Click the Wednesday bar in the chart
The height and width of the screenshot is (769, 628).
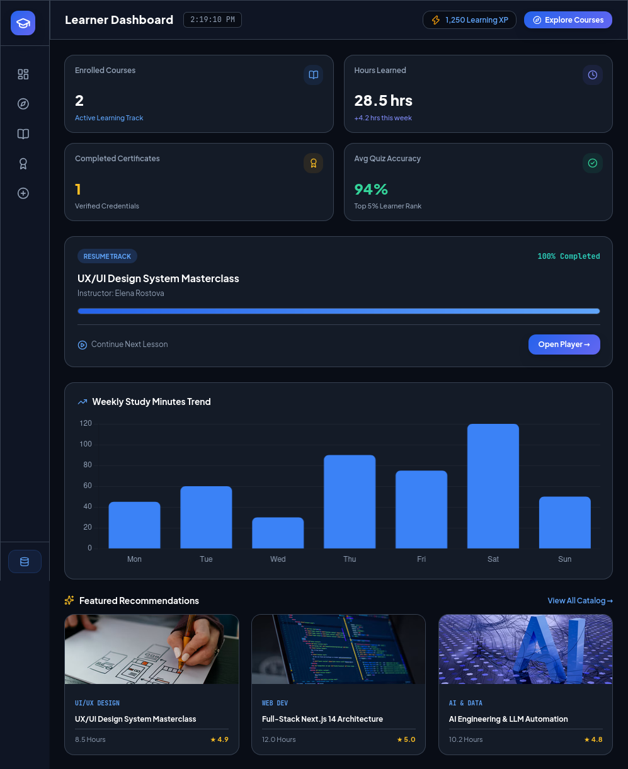tap(278, 533)
